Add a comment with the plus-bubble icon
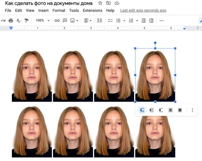202x161 pixels. tap(65, 20)
